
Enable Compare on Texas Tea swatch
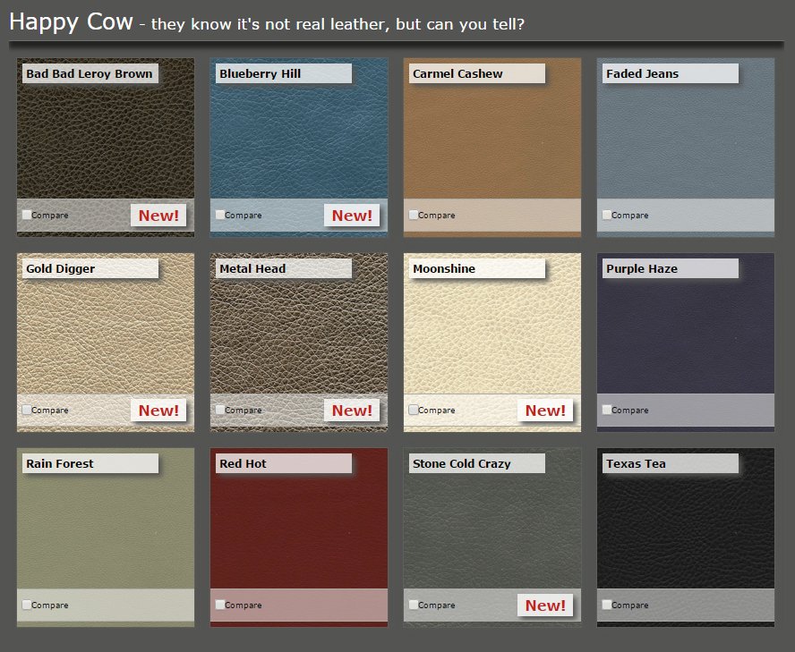607,605
